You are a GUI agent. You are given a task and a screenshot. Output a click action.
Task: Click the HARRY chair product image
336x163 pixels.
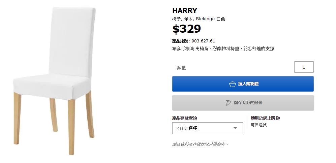tap(55, 81)
